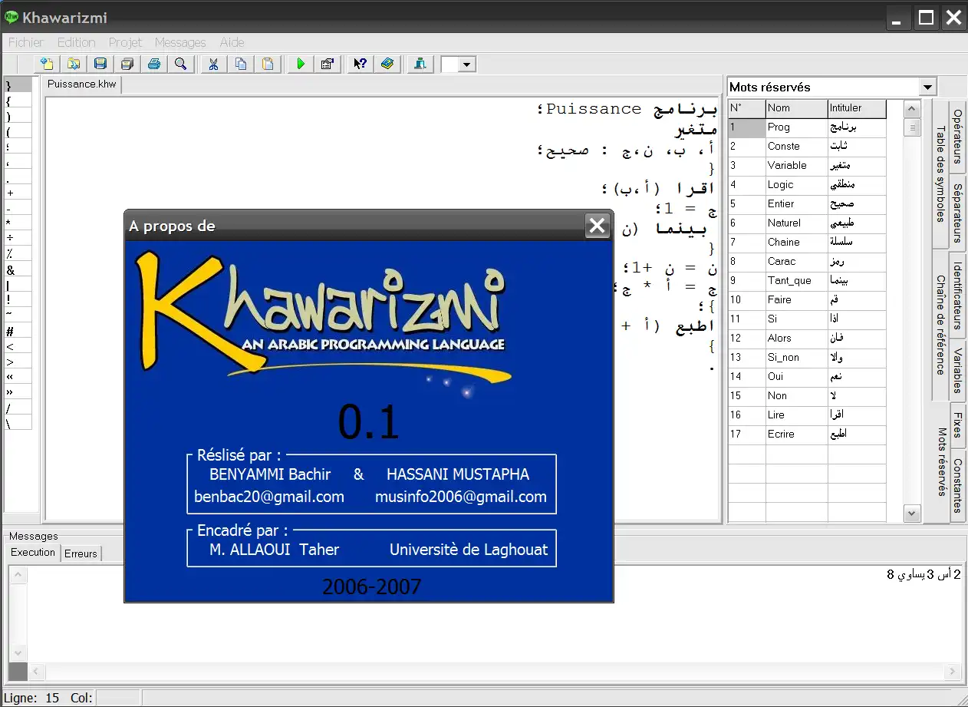Click the table scrollbar down arrow
This screenshot has width=968, height=707.
point(912,514)
